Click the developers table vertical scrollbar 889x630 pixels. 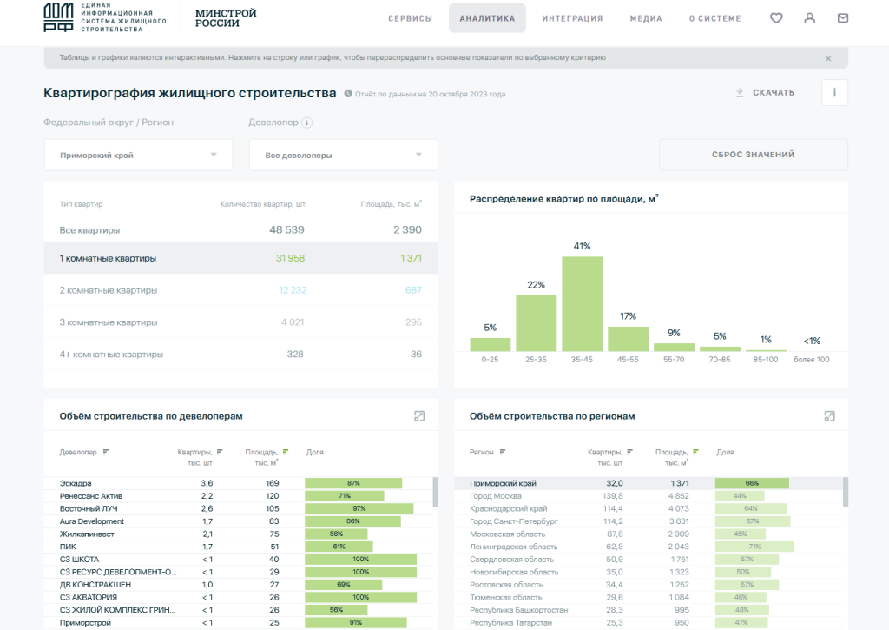pyautogui.click(x=435, y=492)
